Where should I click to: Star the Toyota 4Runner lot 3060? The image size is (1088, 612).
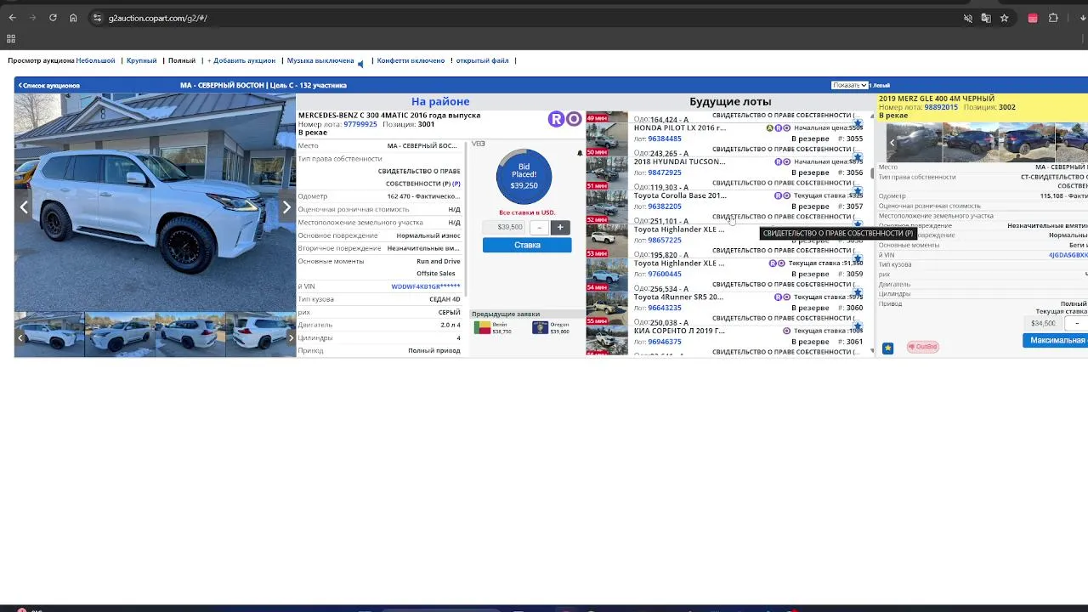coord(858,293)
